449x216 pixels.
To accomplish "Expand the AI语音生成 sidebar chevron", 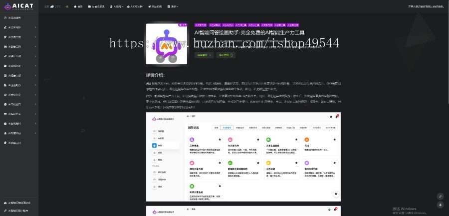I will click(x=35, y=76).
